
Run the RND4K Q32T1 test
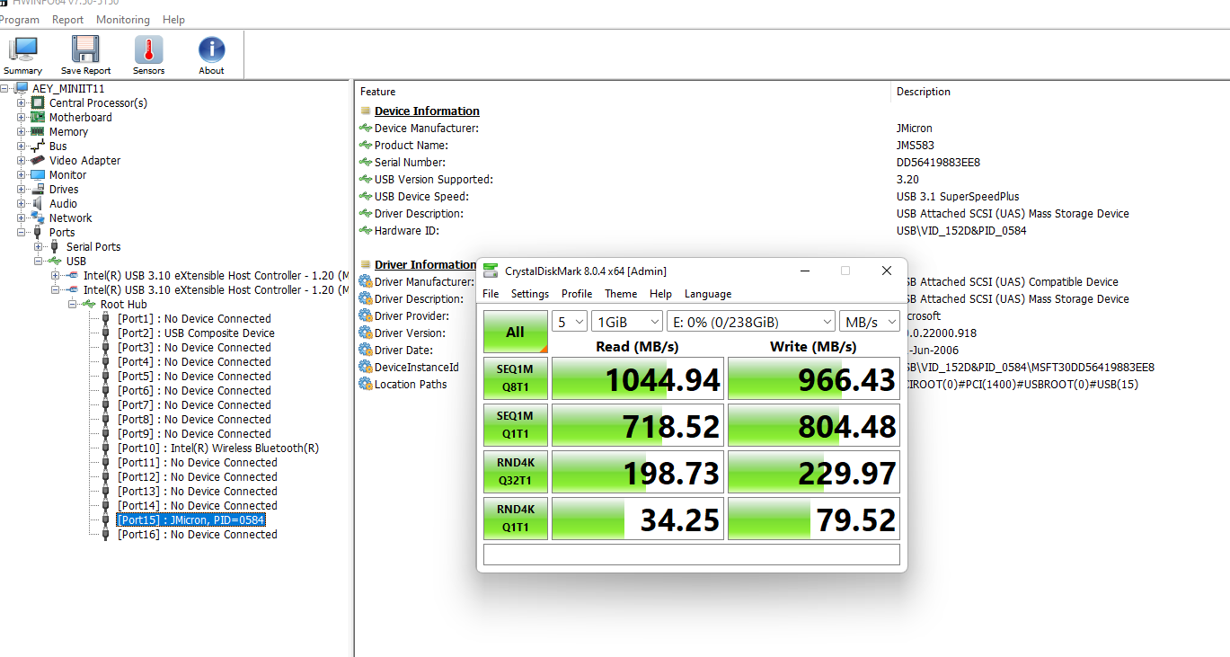(516, 472)
